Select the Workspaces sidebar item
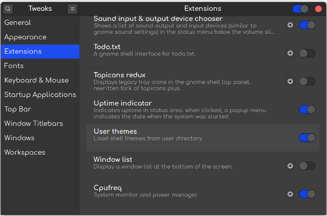The image size is (327, 216). point(24,152)
